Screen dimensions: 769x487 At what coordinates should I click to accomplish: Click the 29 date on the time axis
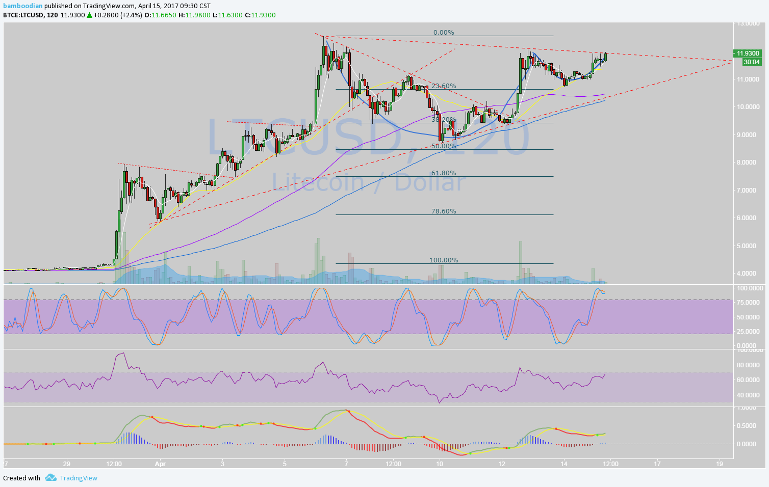coord(67,464)
